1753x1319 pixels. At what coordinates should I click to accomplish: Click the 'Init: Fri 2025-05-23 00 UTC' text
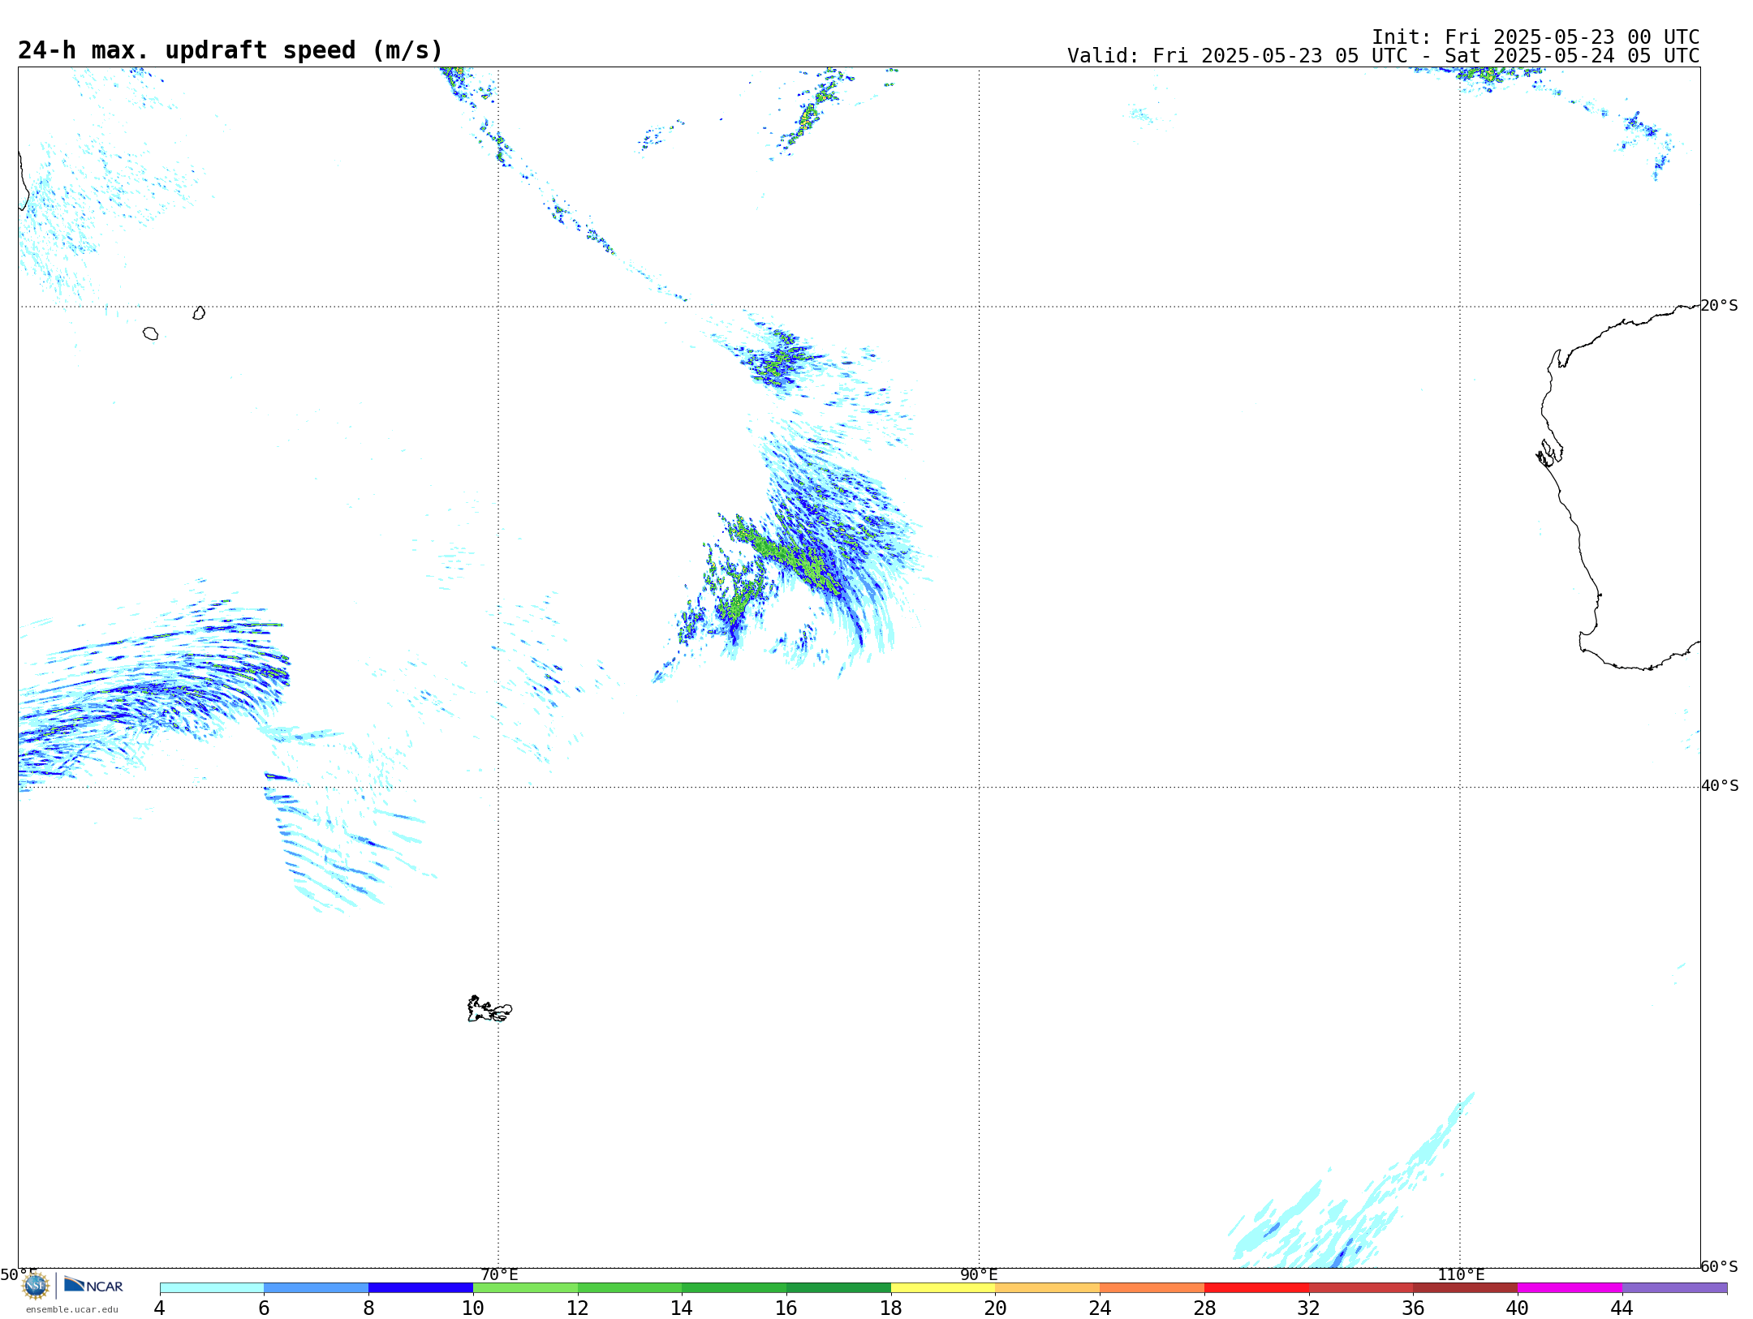pos(1535,37)
